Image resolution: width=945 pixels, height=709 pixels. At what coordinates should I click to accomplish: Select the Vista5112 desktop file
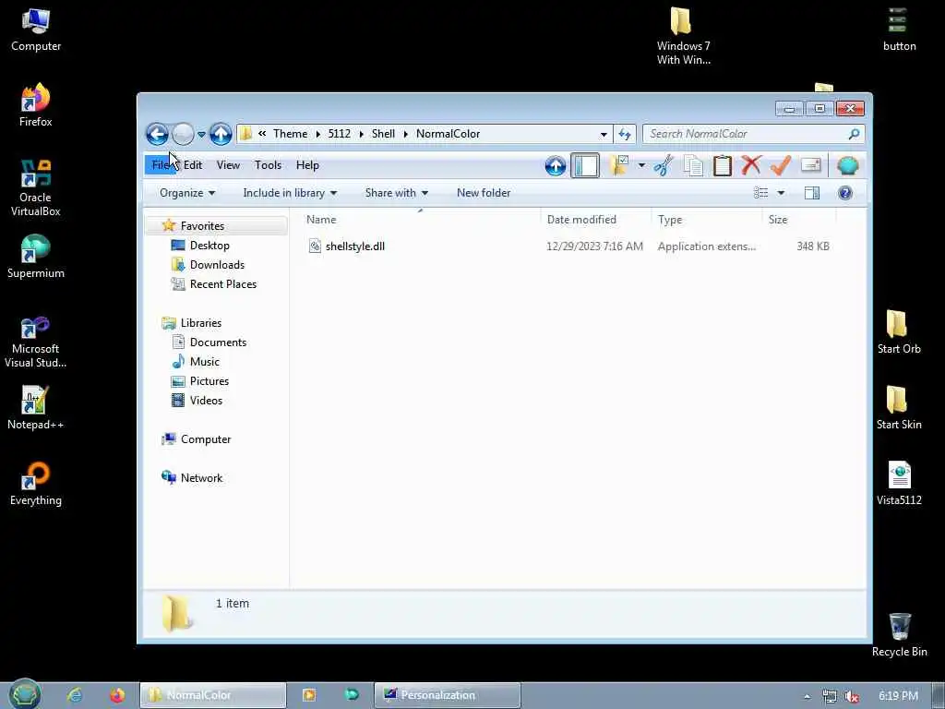tap(899, 483)
